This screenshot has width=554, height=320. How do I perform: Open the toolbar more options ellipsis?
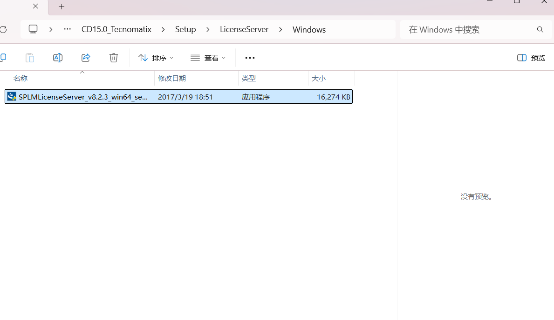(250, 58)
